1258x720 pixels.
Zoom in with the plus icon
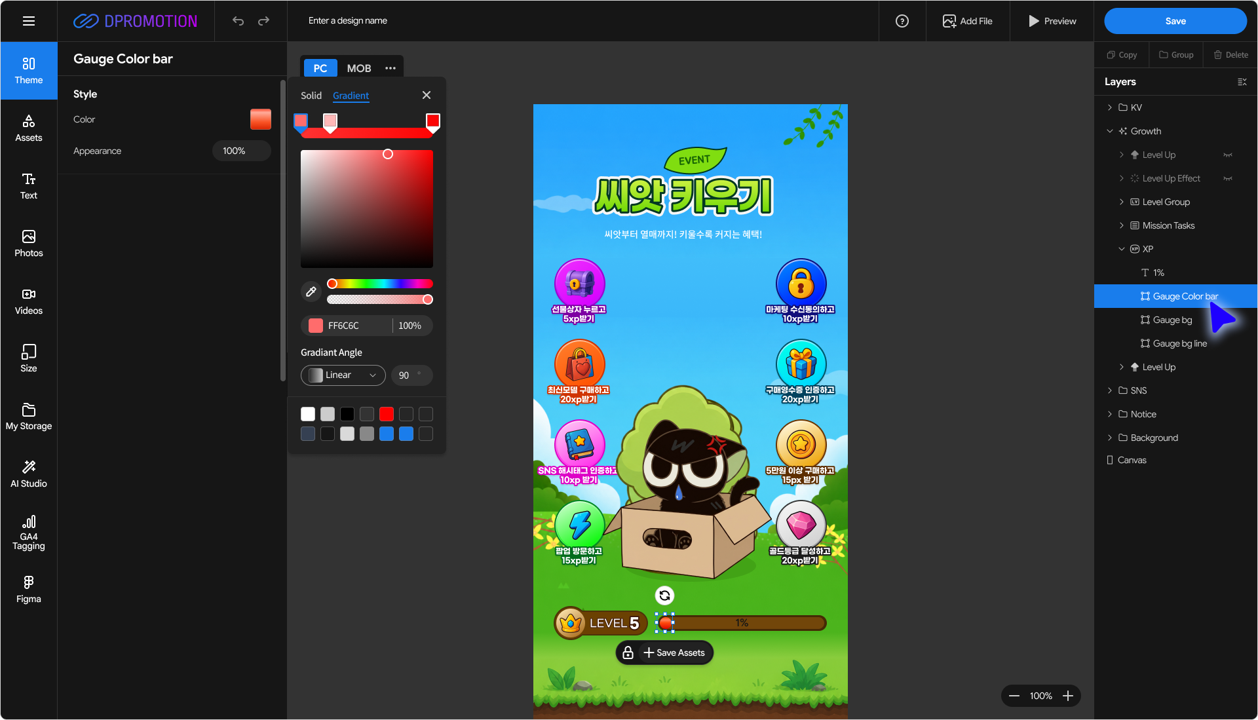tap(1068, 696)
